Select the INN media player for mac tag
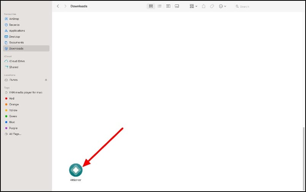The image size is (306, 192). coord(26,93)
